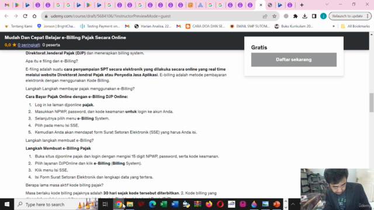Expand the tab search chevron

pyautogui.click(x=327, y=5)
